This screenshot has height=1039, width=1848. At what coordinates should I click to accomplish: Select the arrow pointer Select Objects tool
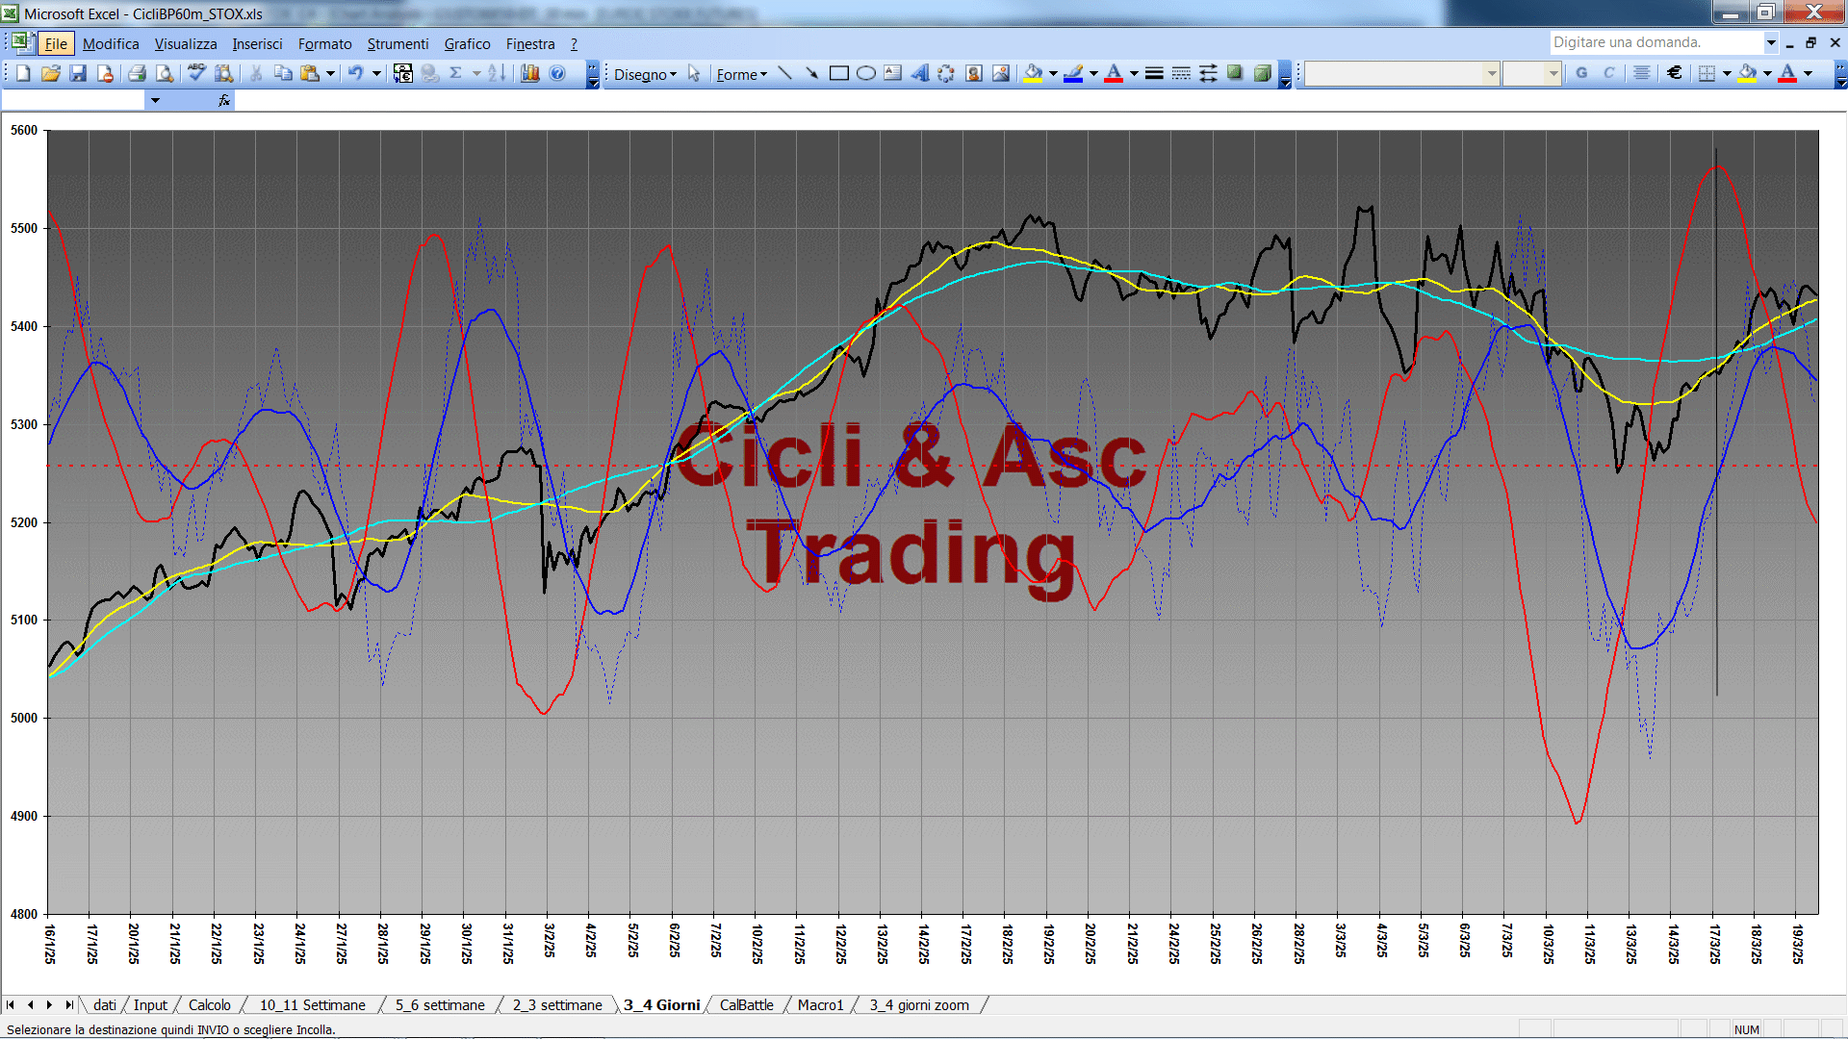point(694,73)
